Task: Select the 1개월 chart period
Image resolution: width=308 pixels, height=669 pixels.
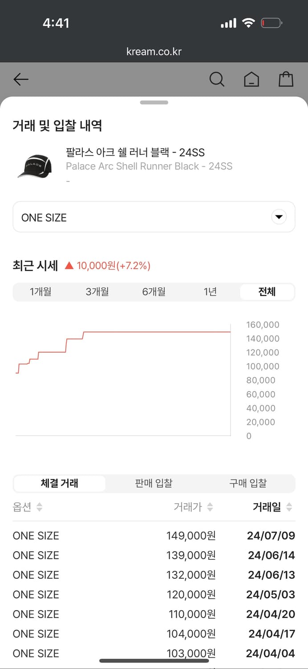Action: pyautogui.click(x=40, y=292)
